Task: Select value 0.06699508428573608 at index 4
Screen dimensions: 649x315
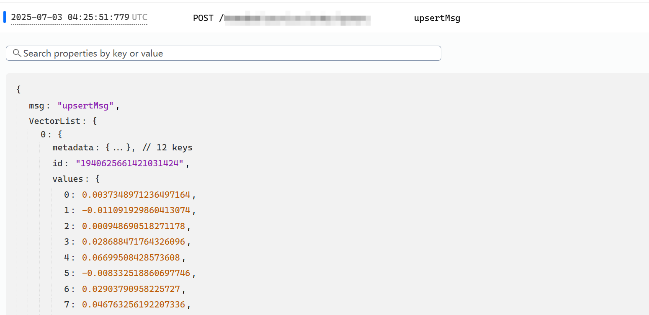Action: point(131,258)
